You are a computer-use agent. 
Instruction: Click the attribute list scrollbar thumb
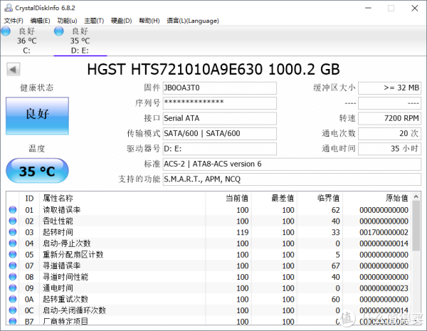[416, 226]
